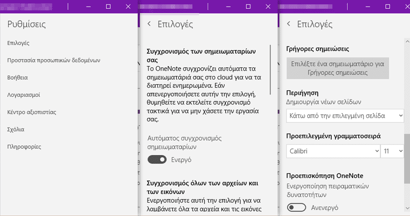
Task: Toggle Προεπισκόπηση OneNote experimental features switch
Action: coord(296,207)
